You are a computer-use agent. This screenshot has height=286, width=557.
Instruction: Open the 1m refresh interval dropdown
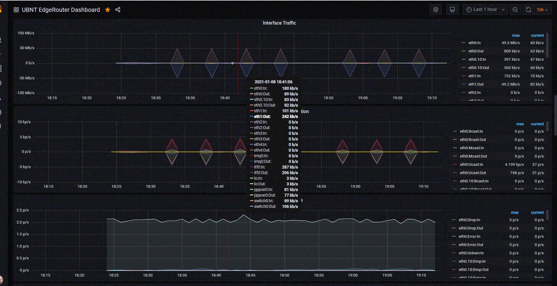click(542, 9)
